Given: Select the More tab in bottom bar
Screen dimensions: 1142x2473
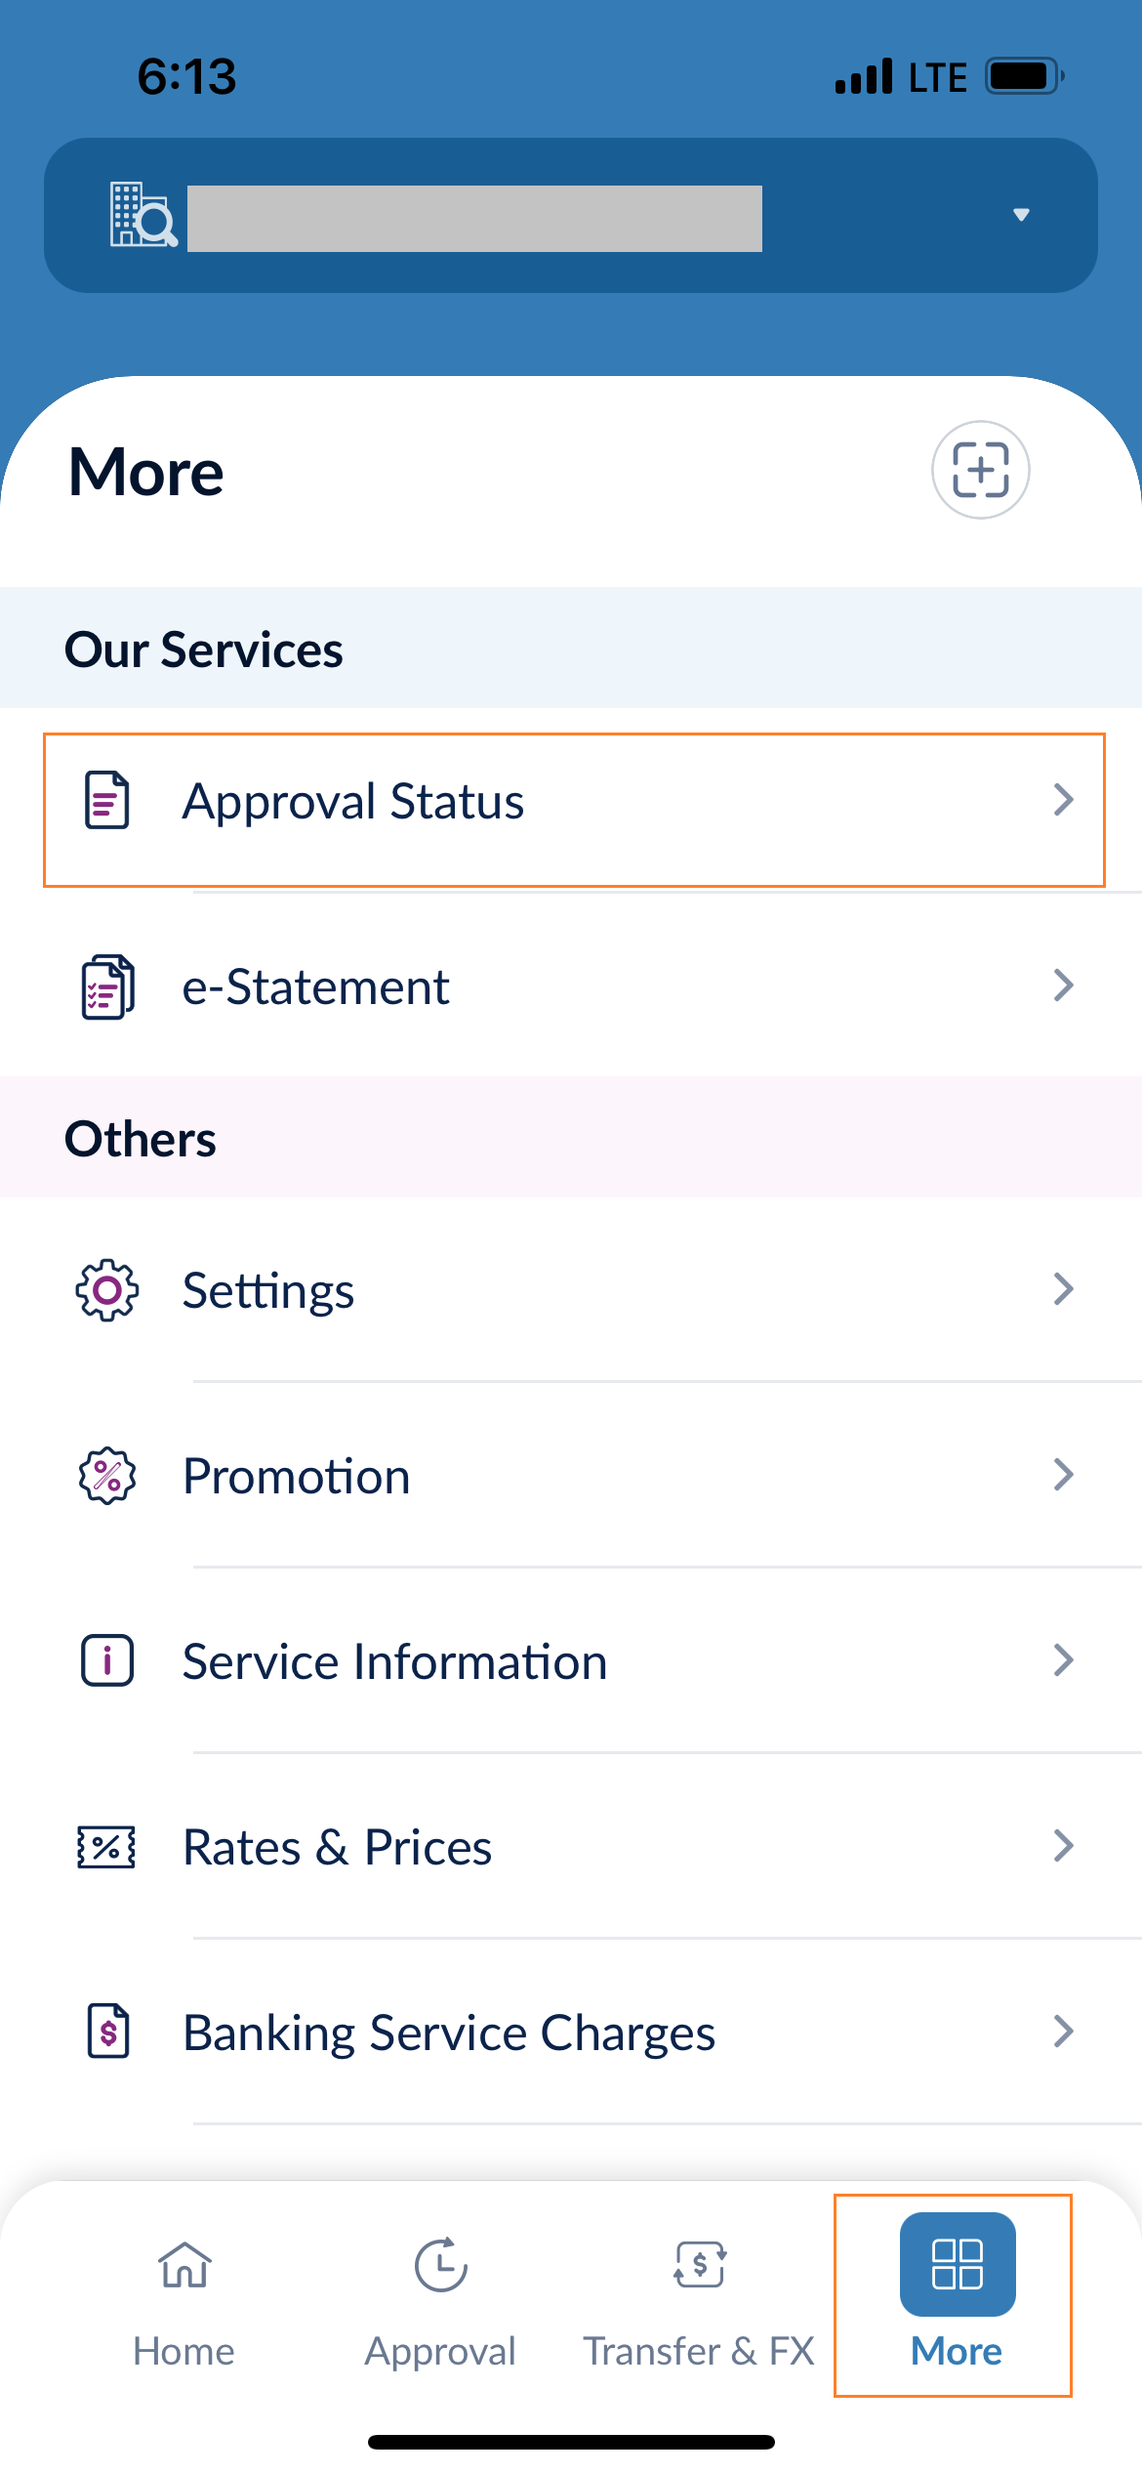Looking at the screenshot, I should click(957, 2295).
